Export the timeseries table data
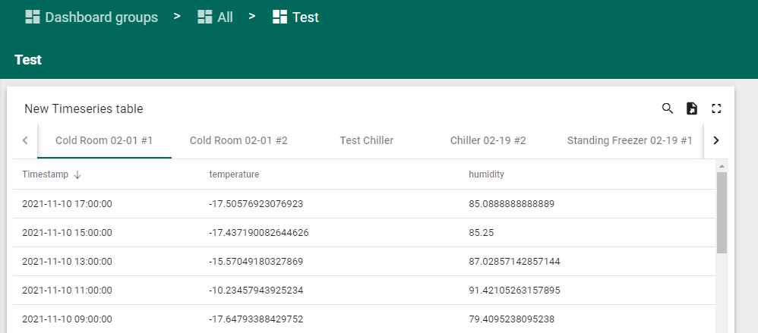The width and height of the screenshot is (758, 333). click(x=692, y=108)
